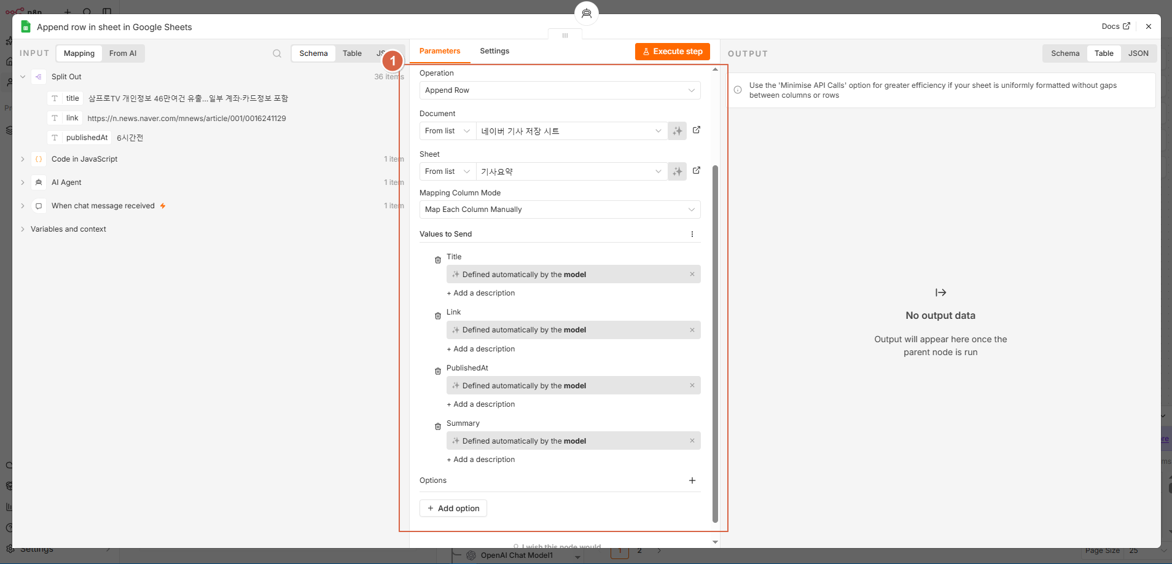Open the Document 'From list' mode dropdown
Screen dimensions: 1172x564
(448, 131)
